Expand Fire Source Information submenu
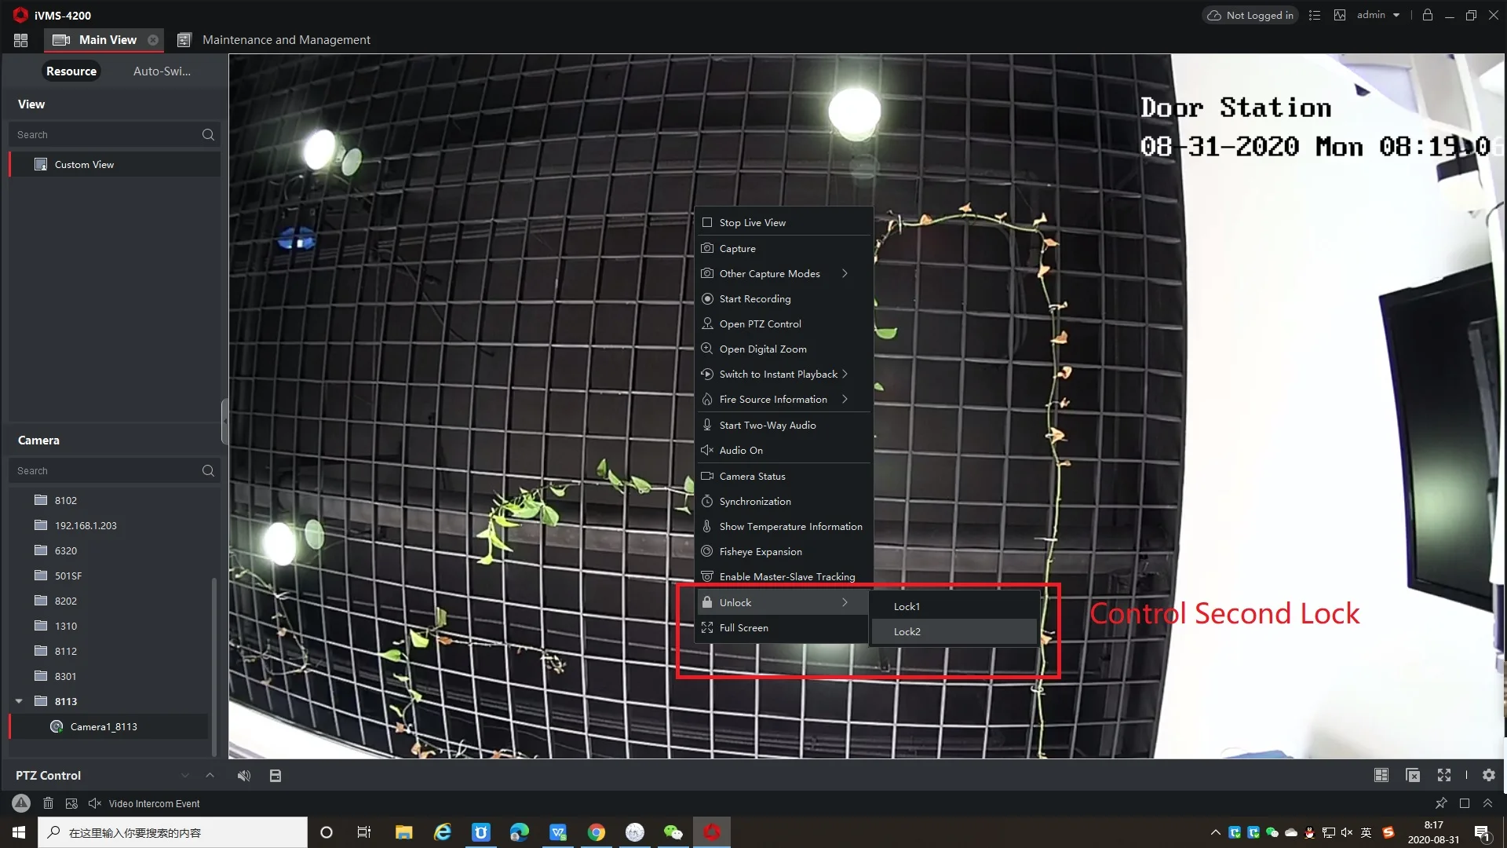The height and width of the screenshot is (848, 1507). tap(784, 400)
